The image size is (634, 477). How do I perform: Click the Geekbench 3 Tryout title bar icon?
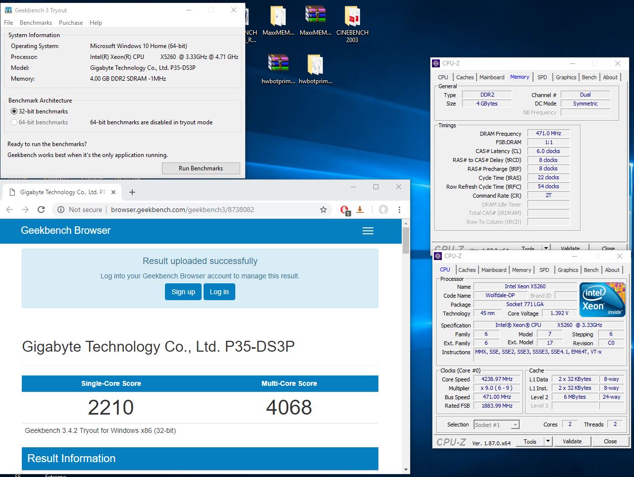point(8,10)
